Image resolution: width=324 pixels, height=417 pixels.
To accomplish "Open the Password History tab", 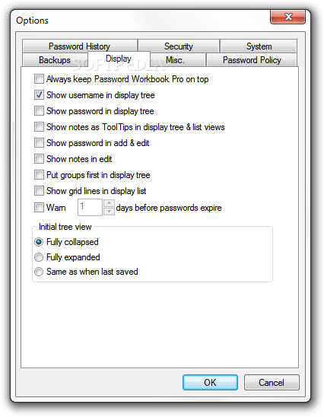I will tap(80, 46).
